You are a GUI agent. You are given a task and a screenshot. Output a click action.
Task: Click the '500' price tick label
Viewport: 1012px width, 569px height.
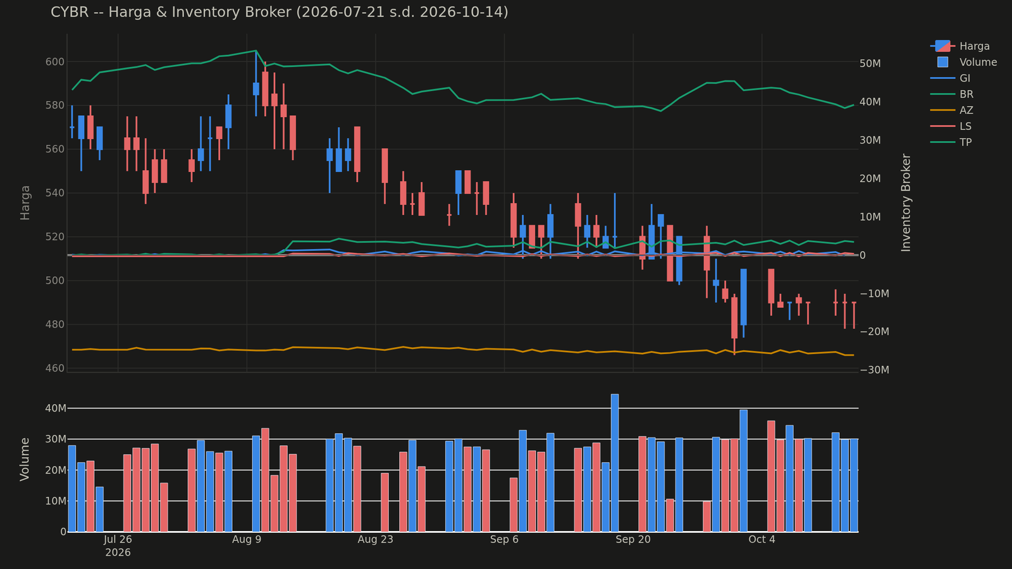pos(55,281)
